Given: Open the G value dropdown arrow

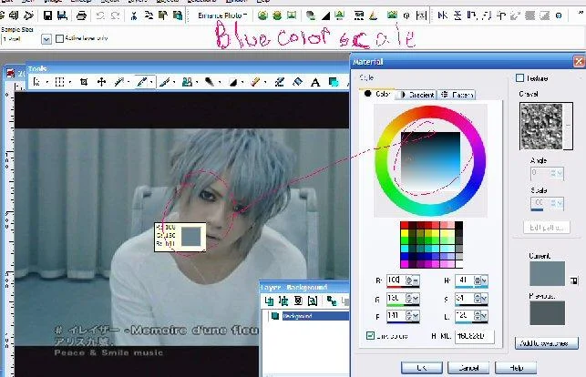Looking at the screenshot, I should click(x=416, y=299).
